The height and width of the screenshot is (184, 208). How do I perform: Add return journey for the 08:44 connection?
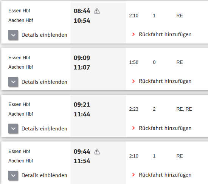click(165, 34)
